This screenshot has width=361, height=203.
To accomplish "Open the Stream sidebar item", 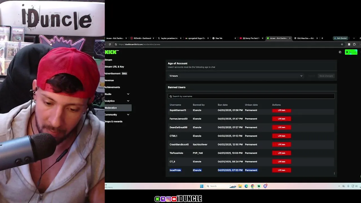I will coord(109,60).
